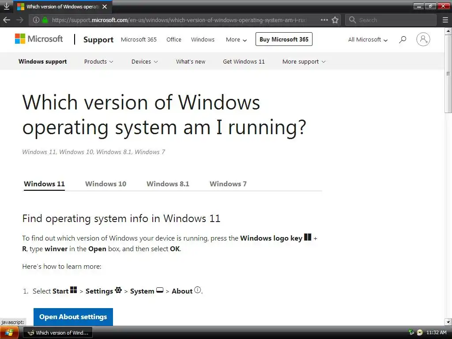The image size is (452, 339).
Task: Go back with the browser back arrow
Action: [7, 20]
